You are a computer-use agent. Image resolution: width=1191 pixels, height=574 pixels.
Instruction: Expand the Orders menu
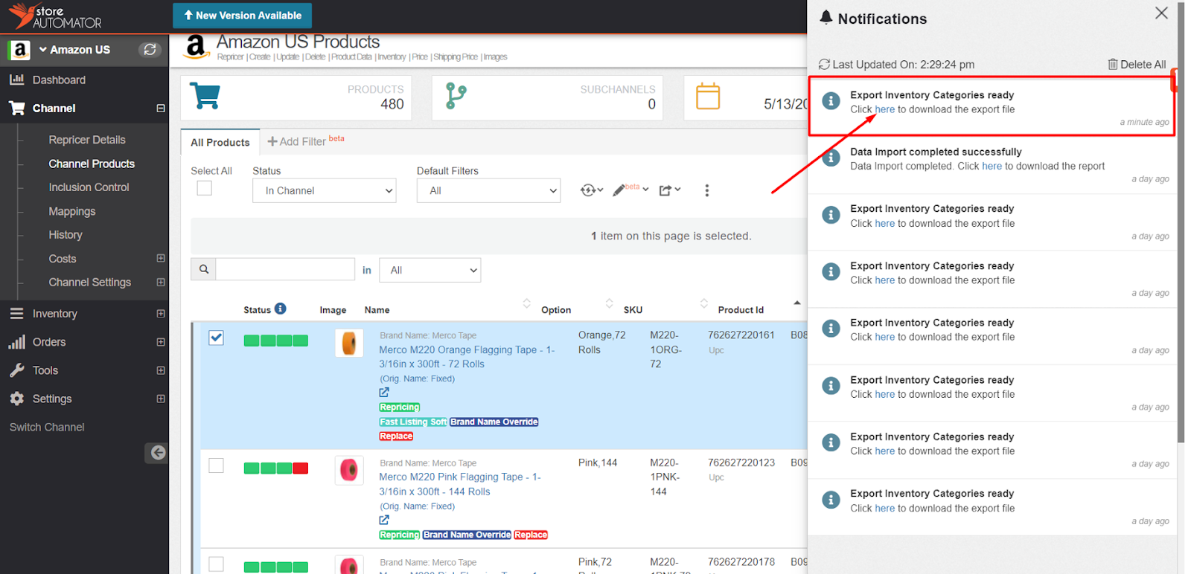161,342
